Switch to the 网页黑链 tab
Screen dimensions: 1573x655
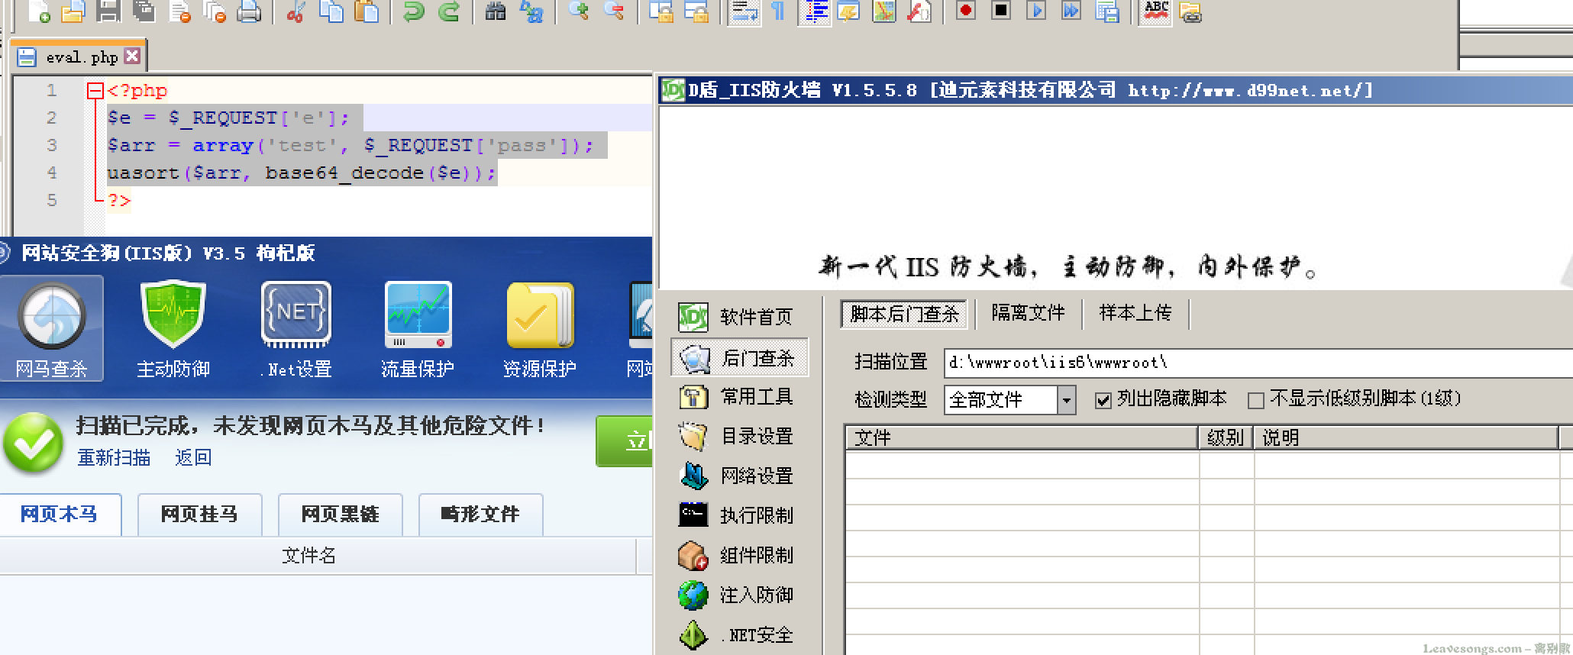(x=340, y=514)
